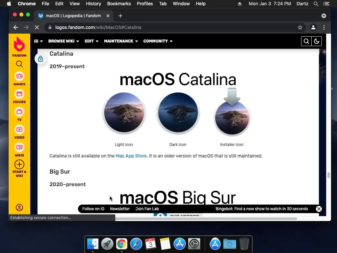Click the Follow on IG link
Image resolution: width=337 pixels, height=253 pixels.
click(x=93, y=209)
